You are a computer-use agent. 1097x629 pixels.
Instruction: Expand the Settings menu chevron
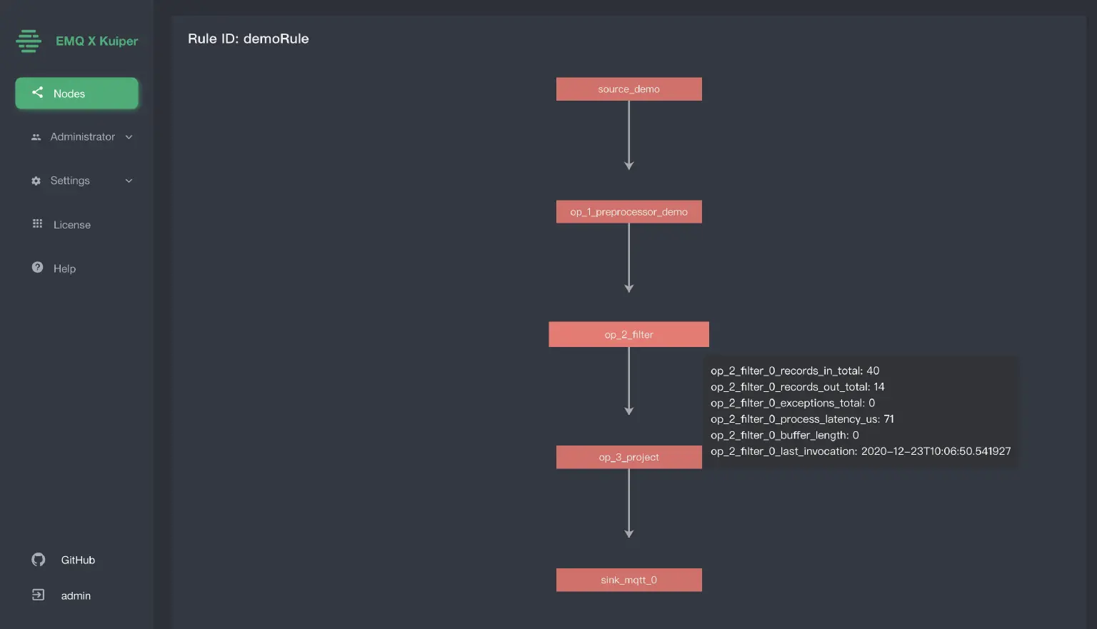pos(129,181)
